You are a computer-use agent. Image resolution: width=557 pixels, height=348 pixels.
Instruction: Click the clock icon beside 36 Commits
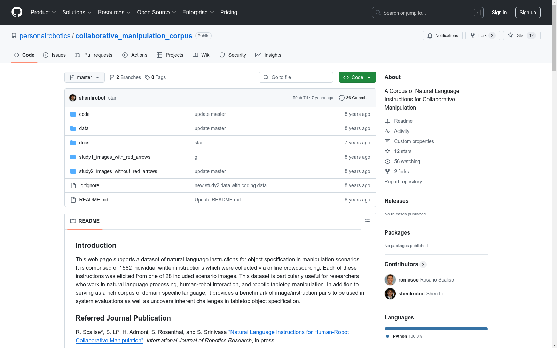point(342,98)
